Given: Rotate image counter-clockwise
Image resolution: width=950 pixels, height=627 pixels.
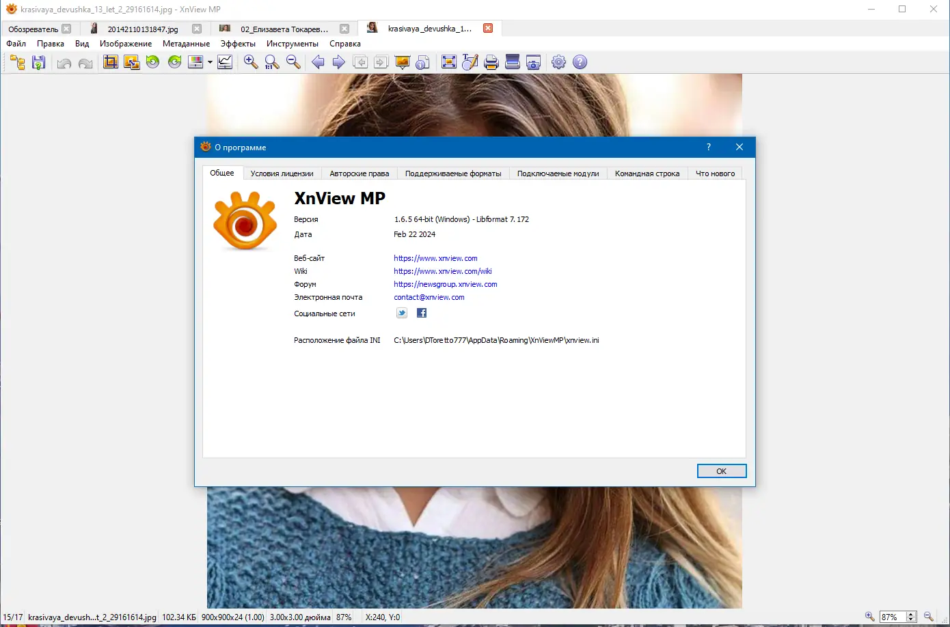Looking at the screenshot, I should tap(153, 63).
